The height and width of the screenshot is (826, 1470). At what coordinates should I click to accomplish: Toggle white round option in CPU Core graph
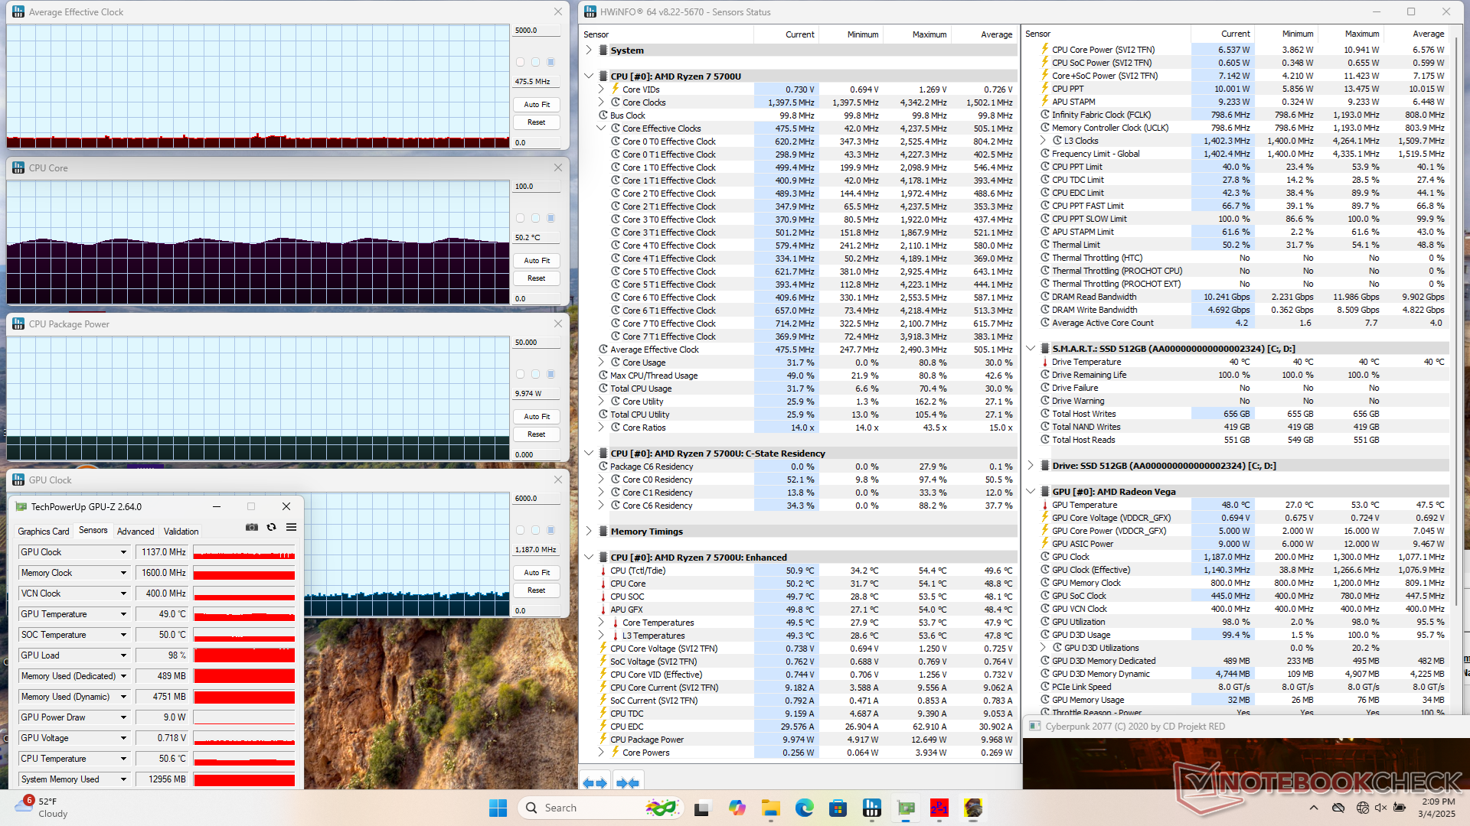(x=521, y=218)
